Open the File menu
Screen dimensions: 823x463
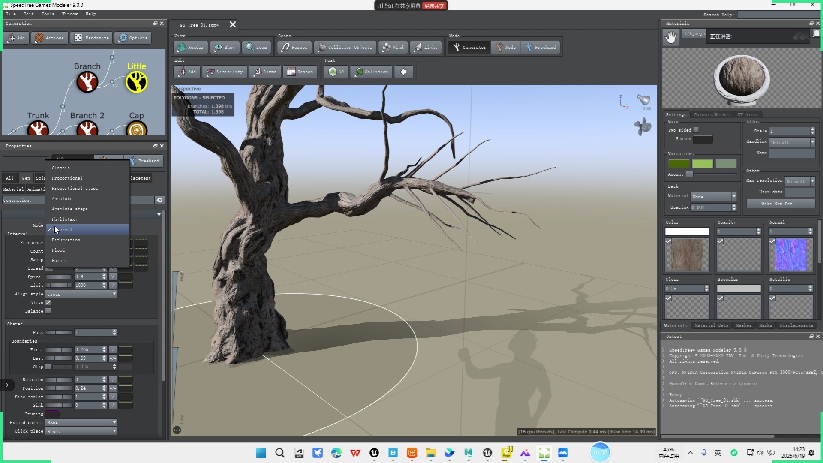tap(11, 14)
